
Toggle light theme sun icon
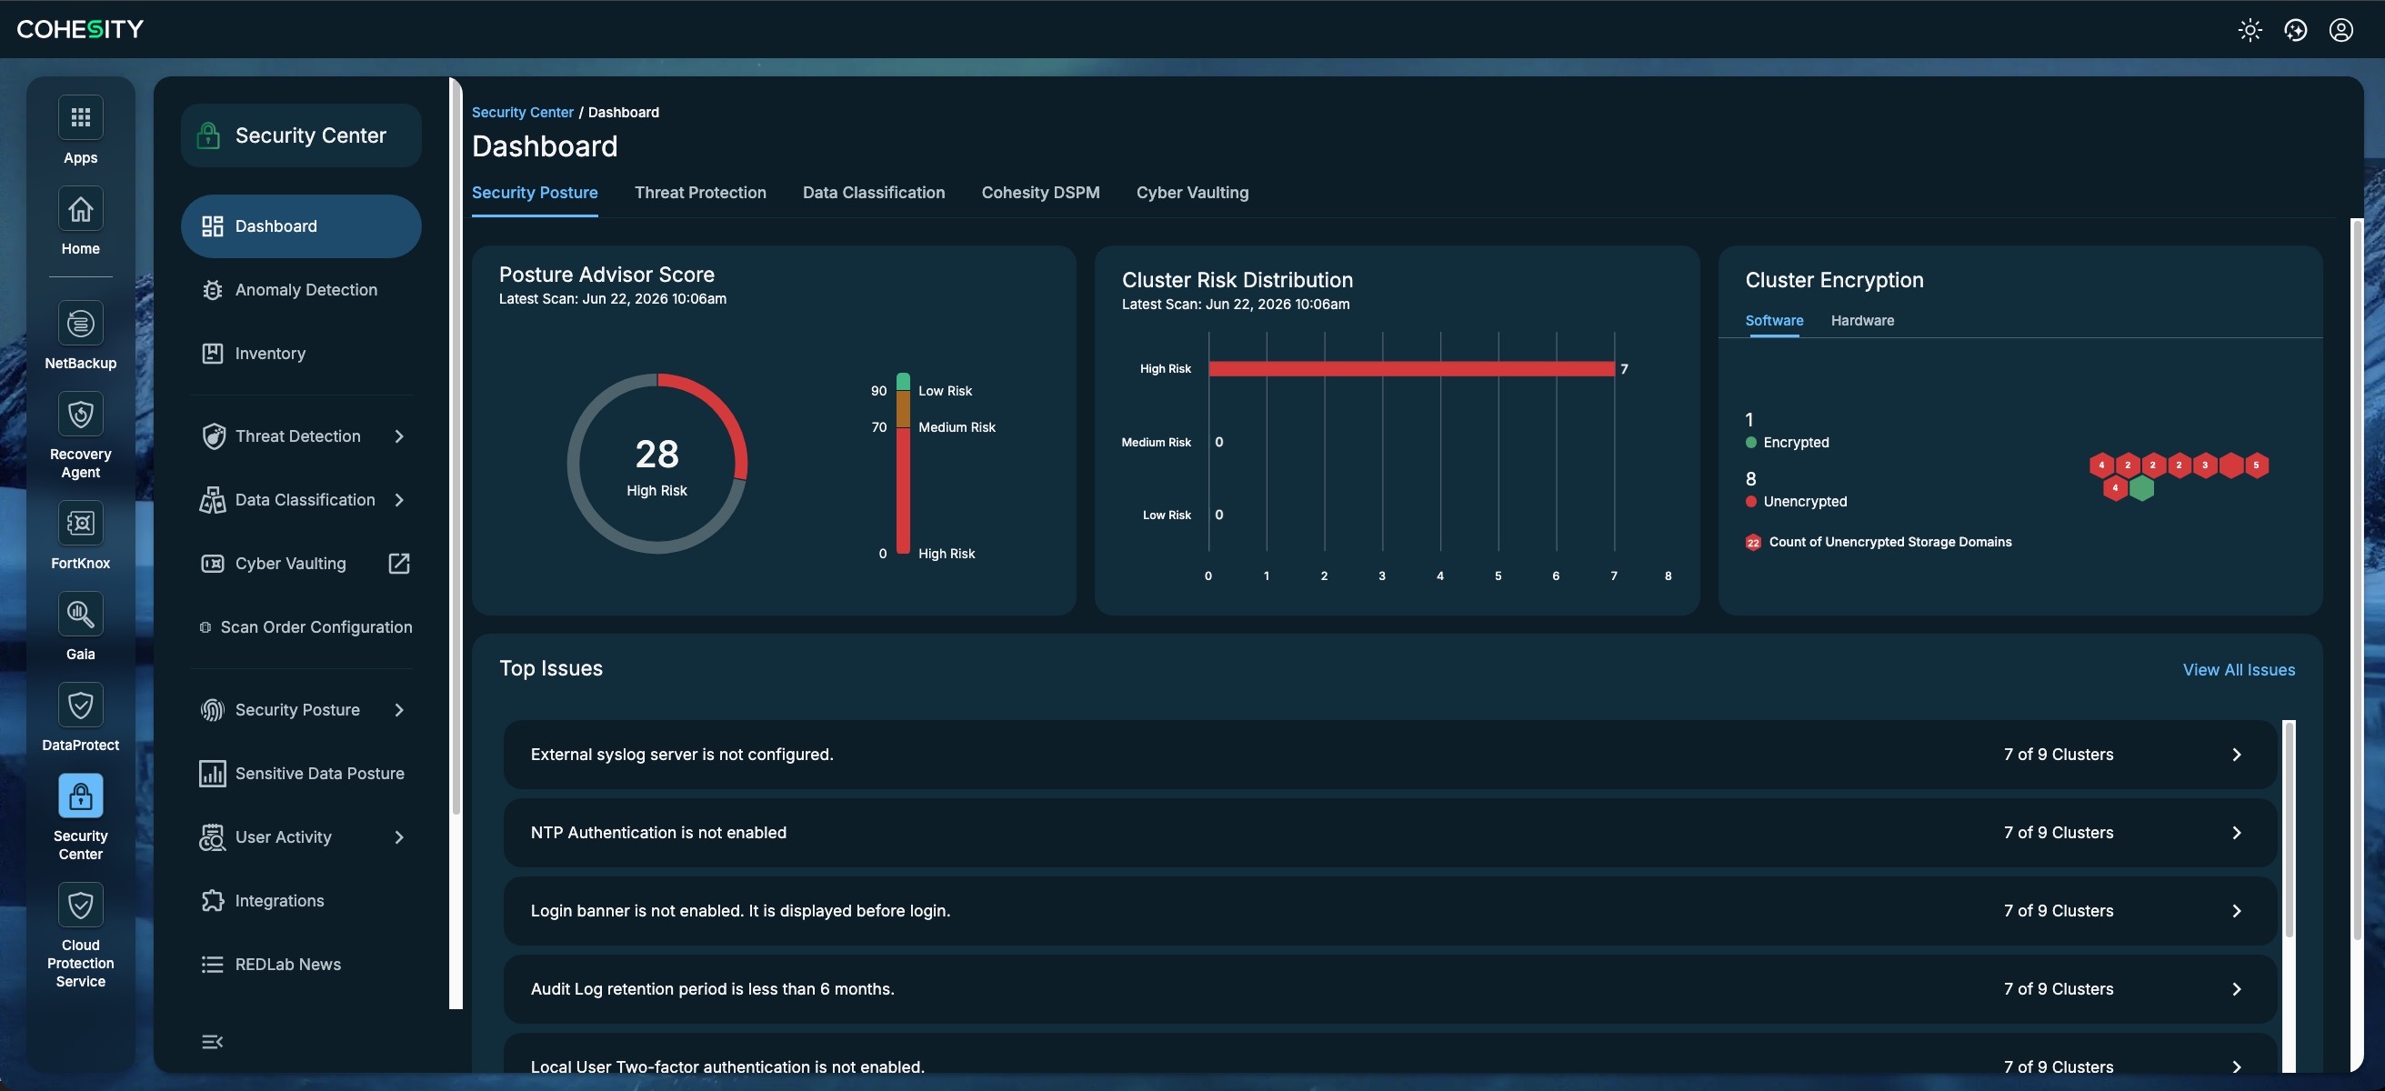click(x=2250, y=30)
